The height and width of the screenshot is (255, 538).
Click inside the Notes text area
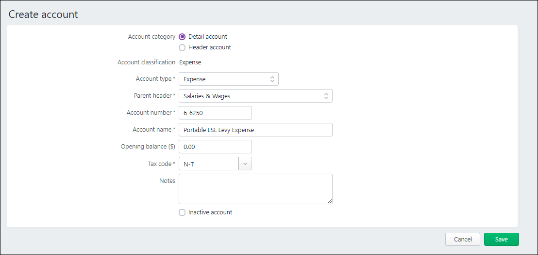click(255, 189)
